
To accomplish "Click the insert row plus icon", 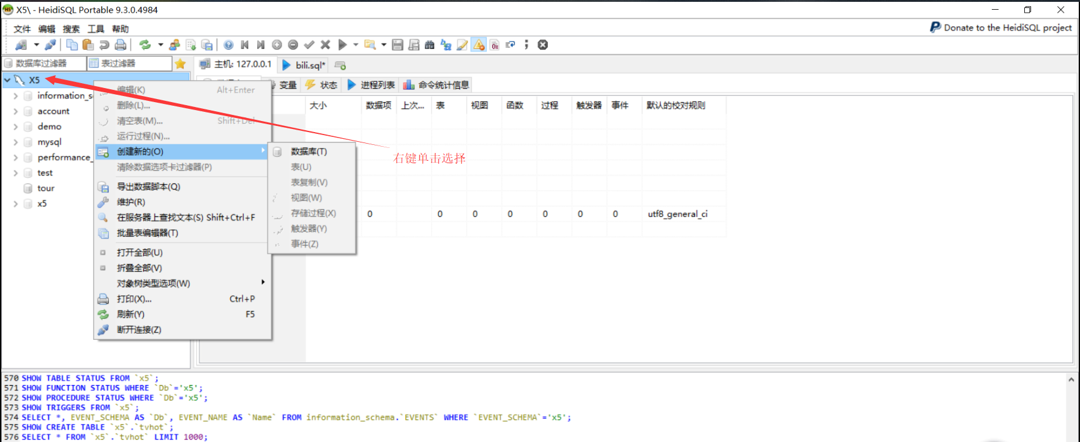I will coord(277,45).
